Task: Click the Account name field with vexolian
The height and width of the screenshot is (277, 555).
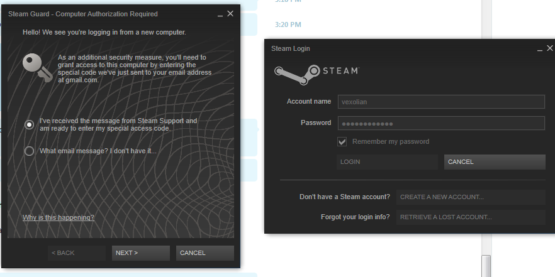Action: (441, 102)
